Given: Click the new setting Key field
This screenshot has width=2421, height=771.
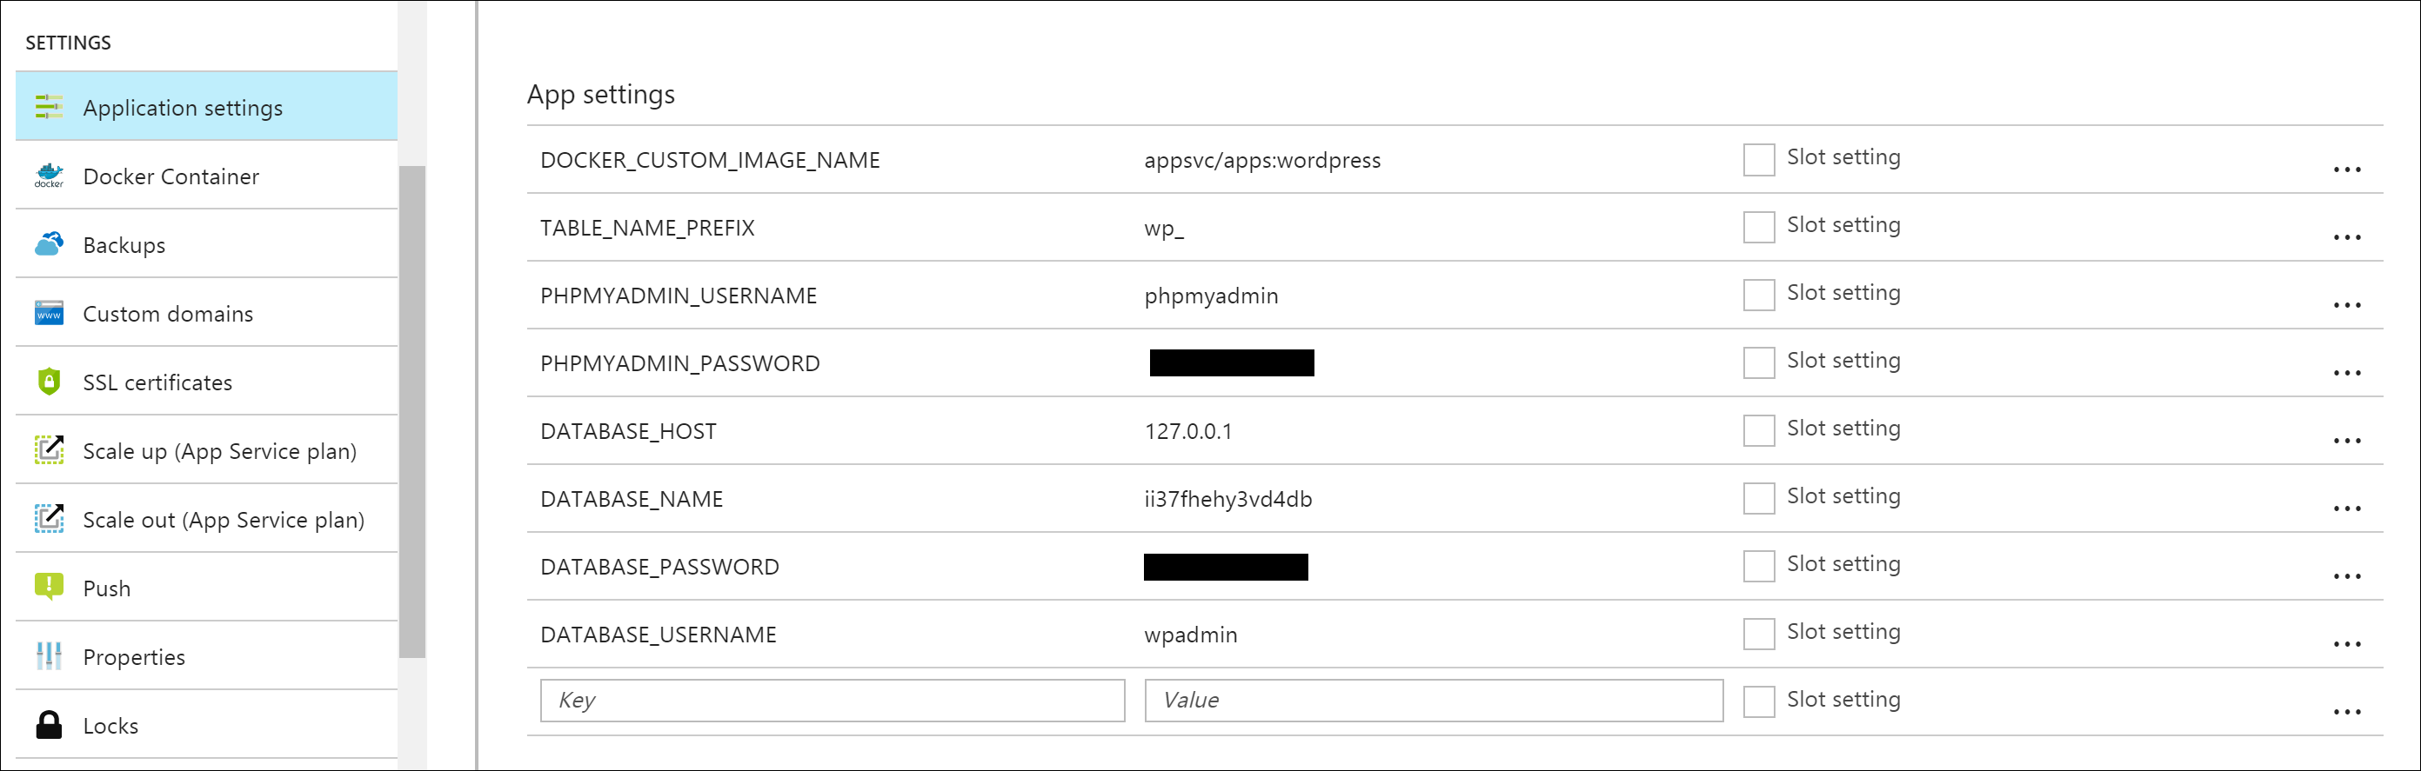Looking at the screenshot, I should pos(832,701).
